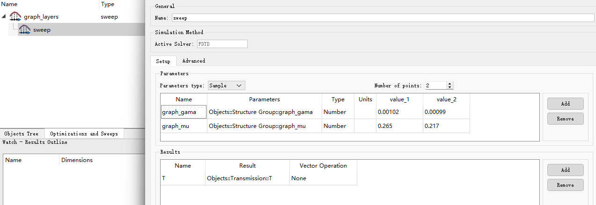Select the graph_gama name cell
The image size is (596, 205).
pyautogui.click(x=184, y=112)
